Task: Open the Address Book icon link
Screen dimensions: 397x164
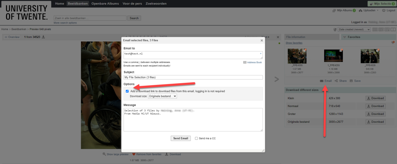Action: coord(252,62)
